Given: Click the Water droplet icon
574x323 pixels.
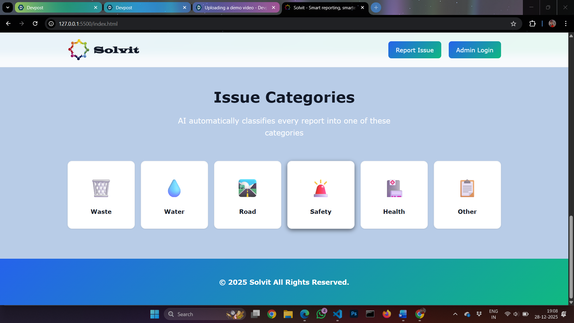Looking at the screenshot, I should 174,188.
